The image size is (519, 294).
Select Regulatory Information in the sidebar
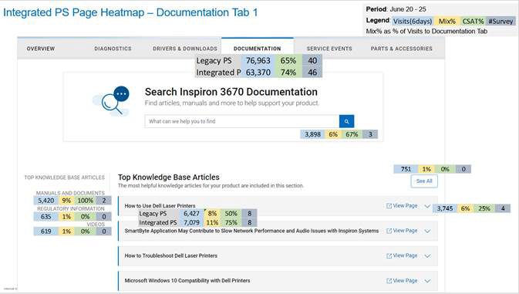click(71, 208)
